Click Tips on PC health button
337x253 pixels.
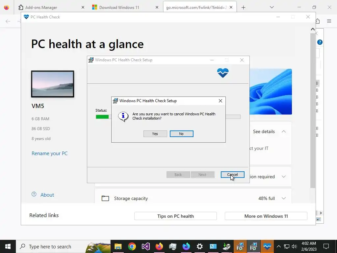[175, 216]
